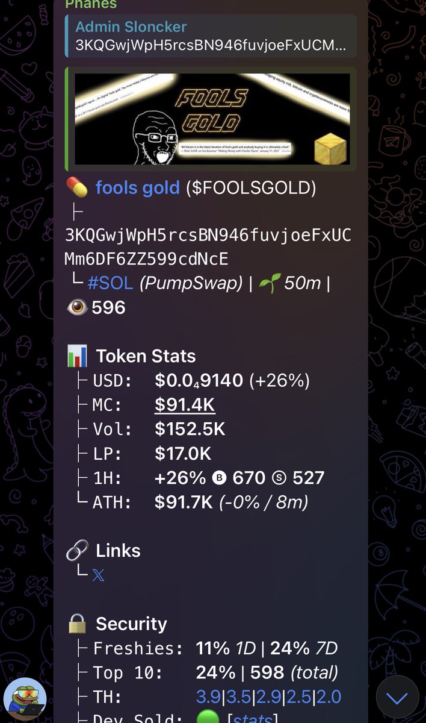Tap the scroll-to-bottom chevron button

(x=397, y=697)
